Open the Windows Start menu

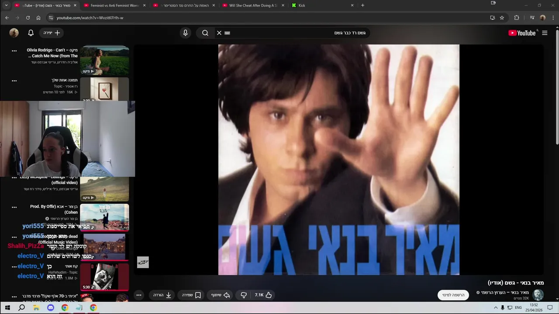click(7, 307)
